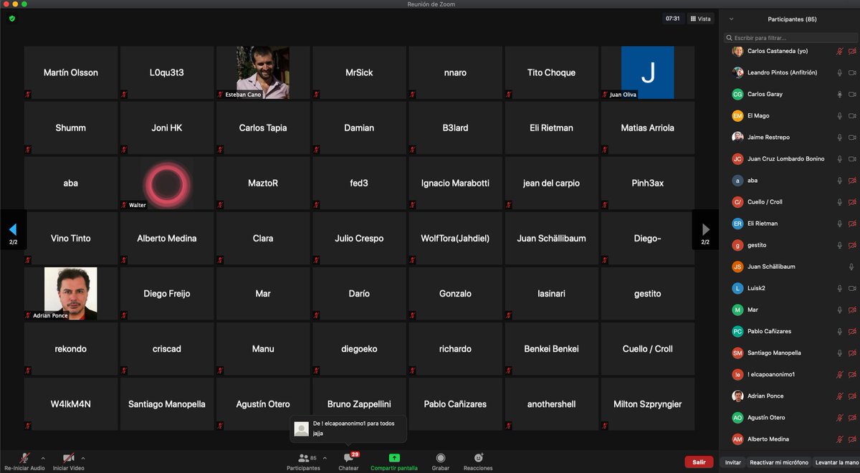
Task: Click the right gallery page arrow
Action: [705, 229]
